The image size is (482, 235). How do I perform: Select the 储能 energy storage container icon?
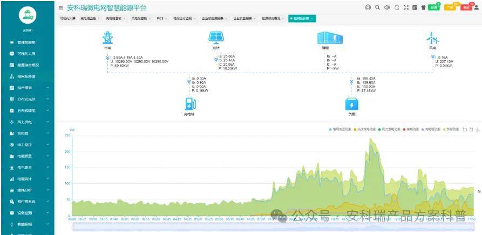click(x=330, y=38)
